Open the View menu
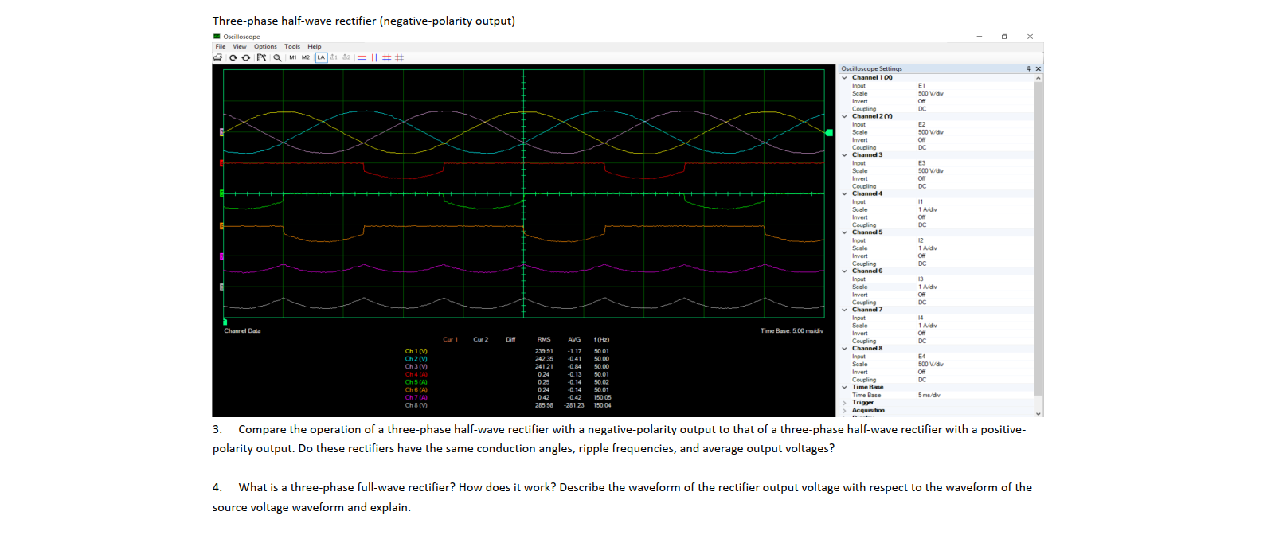The width and height of the screenshot is (1271, 535). coord(240,46)
